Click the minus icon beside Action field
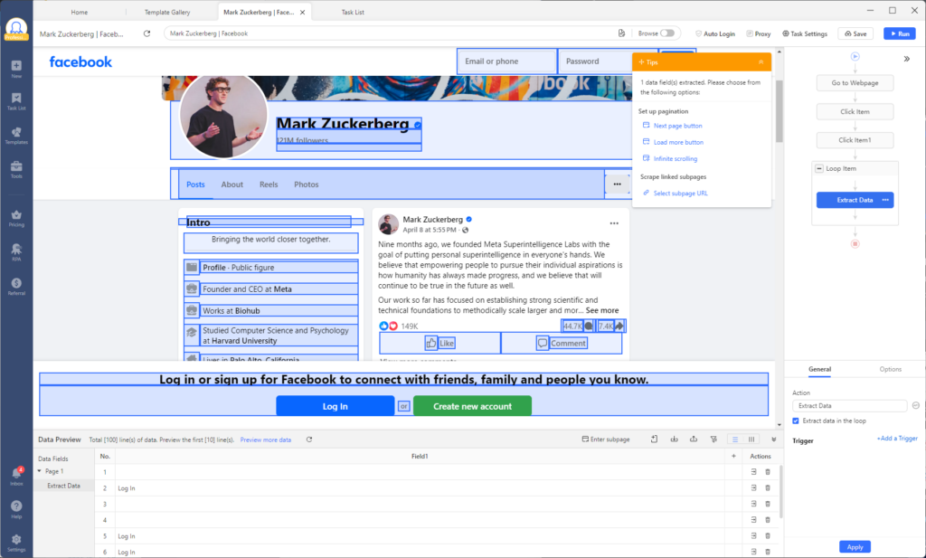The width and height of the screenshot is (926, 558). (915, 406)
